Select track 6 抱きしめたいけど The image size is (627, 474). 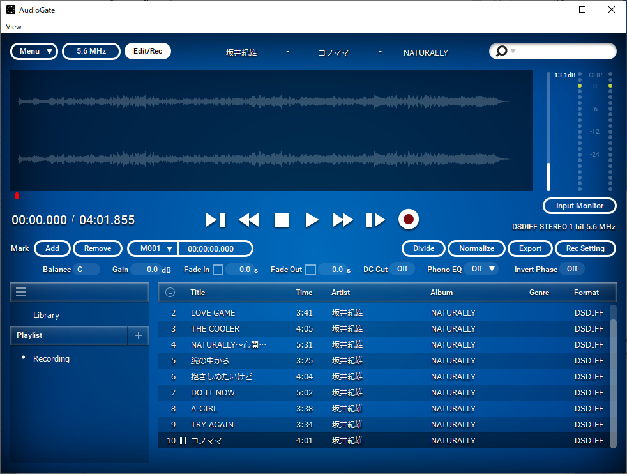point(384,377)
